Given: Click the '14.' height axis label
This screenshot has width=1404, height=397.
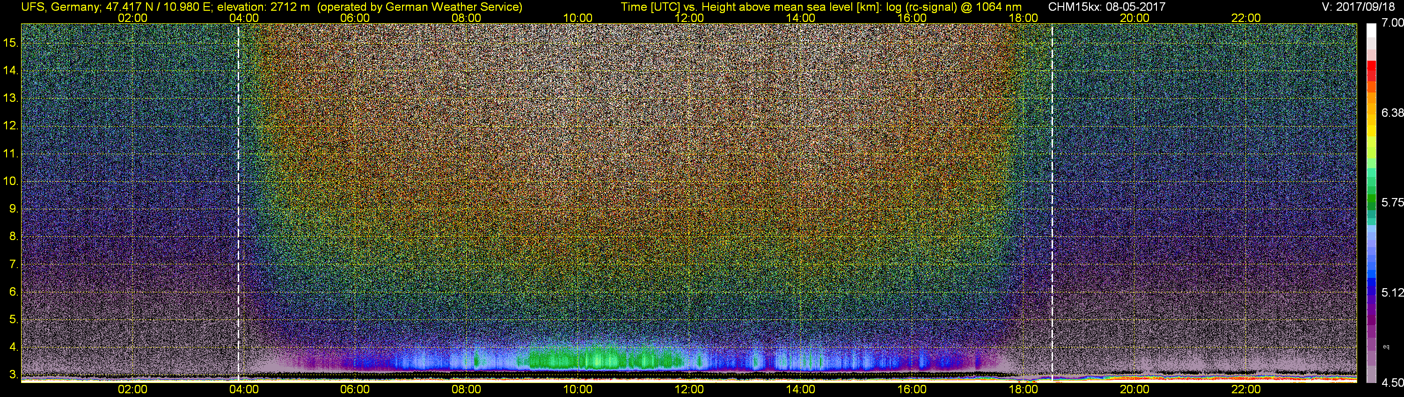Looking at the screenshot, I should tap(11, 70).
